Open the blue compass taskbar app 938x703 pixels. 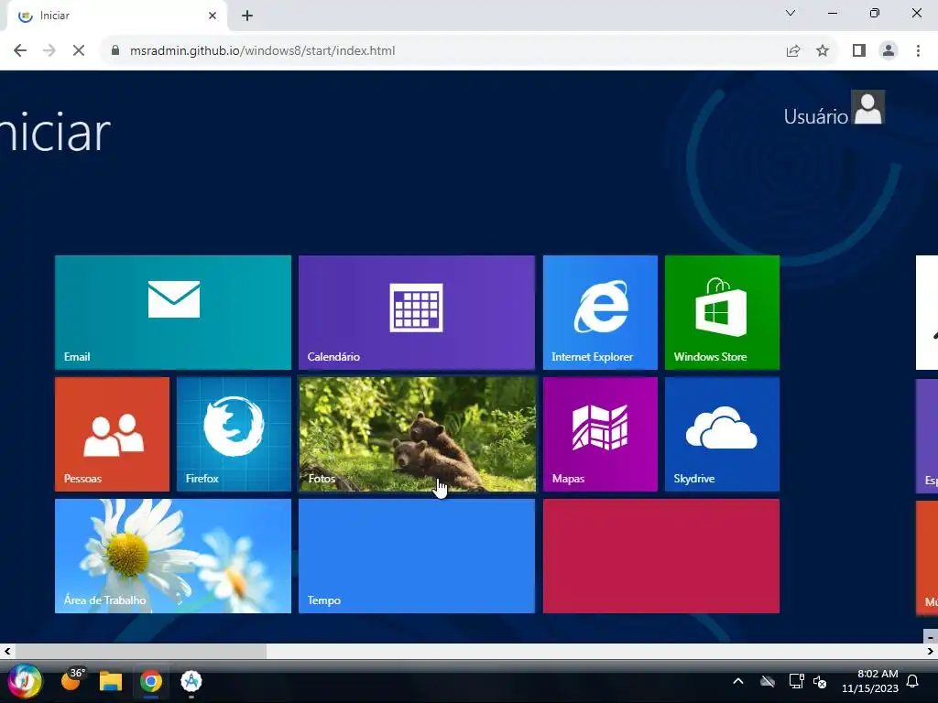coord(191,681)
